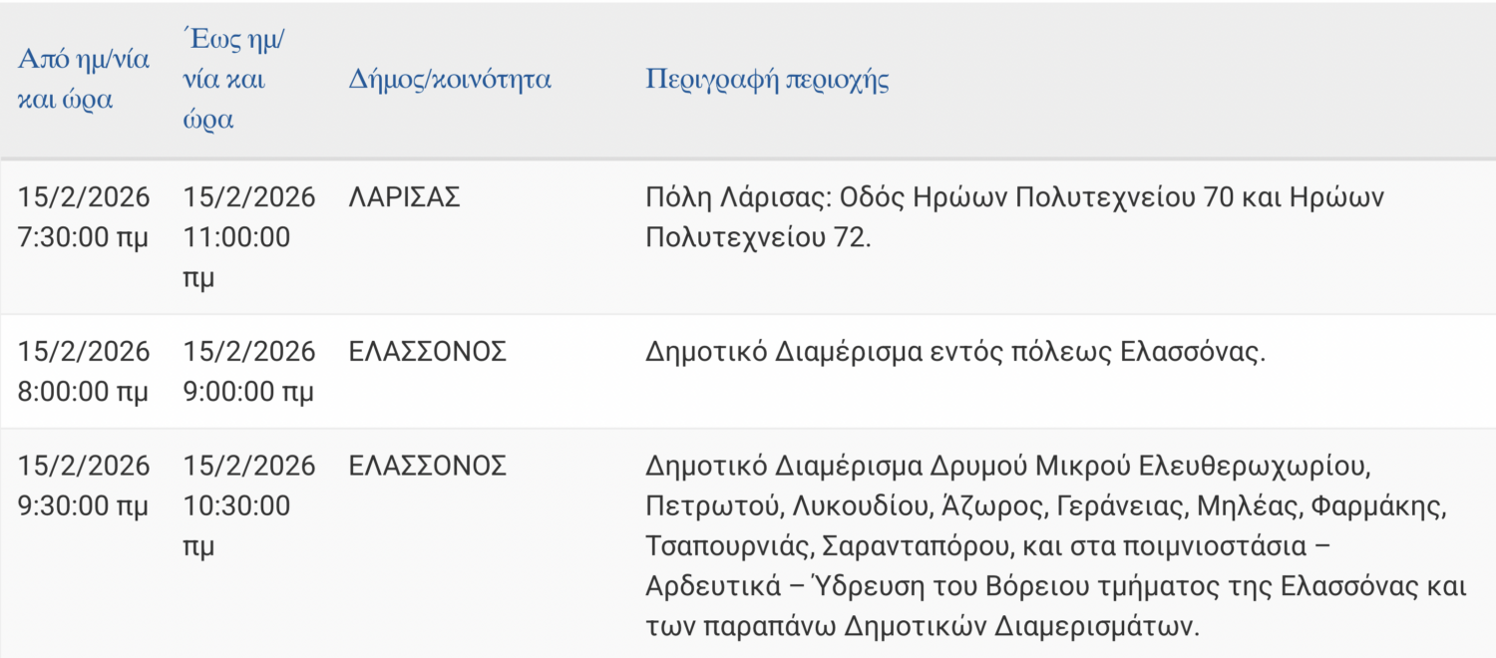Click the "10:30:00" end time
Image resolution: width=1496 pixels, height=658 pixels.
click(236, 506)
